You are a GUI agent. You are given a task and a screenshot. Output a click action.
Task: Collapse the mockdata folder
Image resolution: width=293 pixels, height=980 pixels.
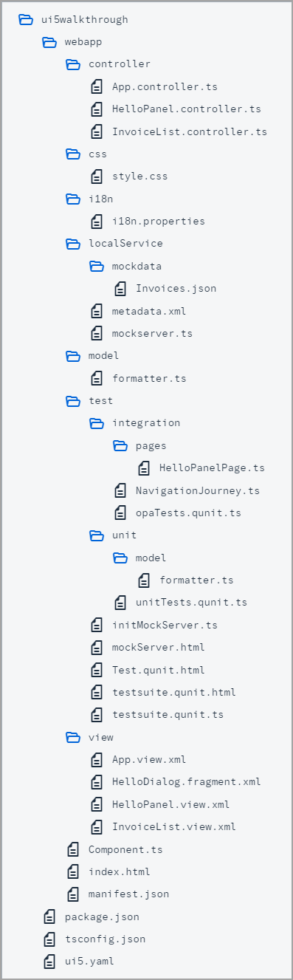coord(97,266)
